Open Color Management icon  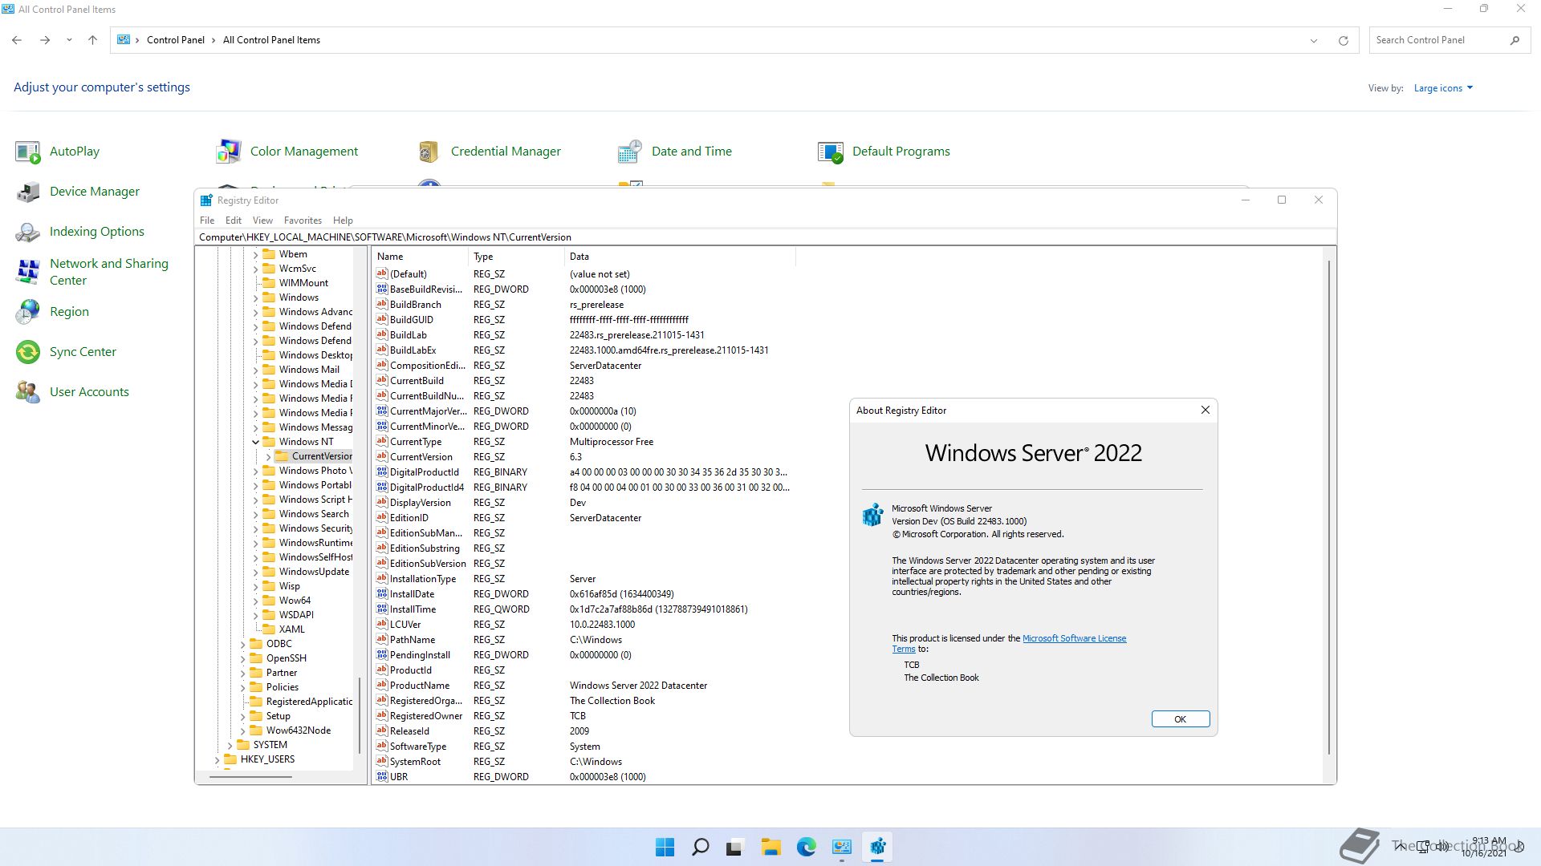(229, 152)
